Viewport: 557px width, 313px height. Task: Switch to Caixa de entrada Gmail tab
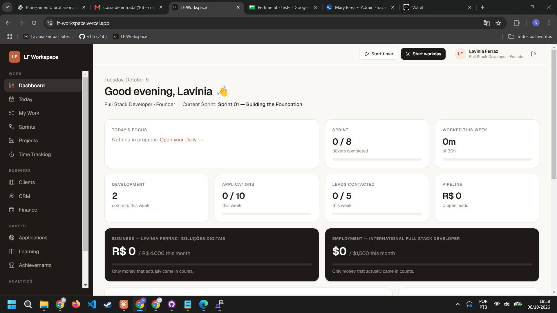click(129, 7)
